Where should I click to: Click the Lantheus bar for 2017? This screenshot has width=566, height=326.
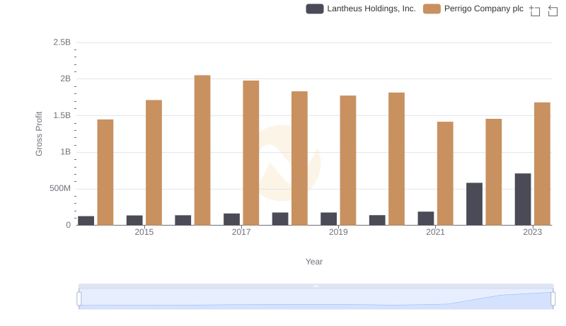click(231, 219)
